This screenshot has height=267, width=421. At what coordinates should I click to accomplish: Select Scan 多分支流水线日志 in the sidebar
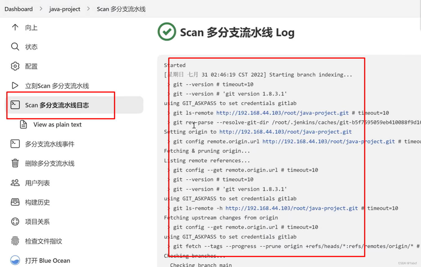[x=75, y=105]
